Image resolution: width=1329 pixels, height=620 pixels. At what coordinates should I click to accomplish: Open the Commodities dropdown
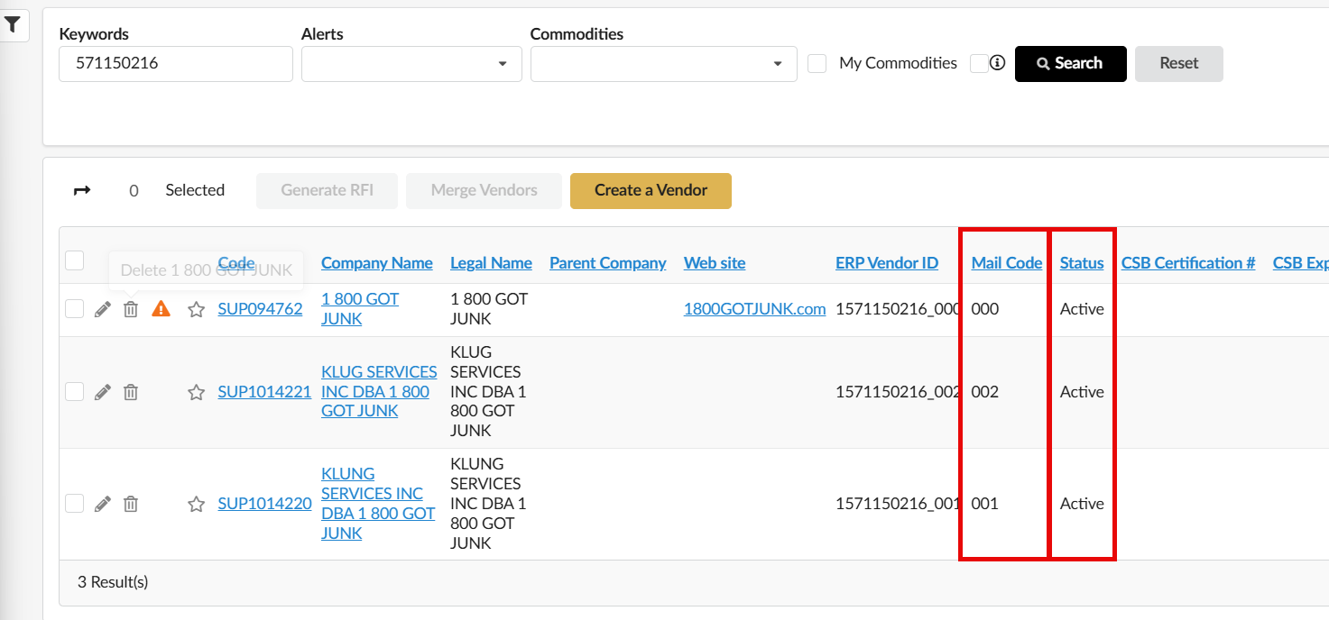(x=664, y=64)
